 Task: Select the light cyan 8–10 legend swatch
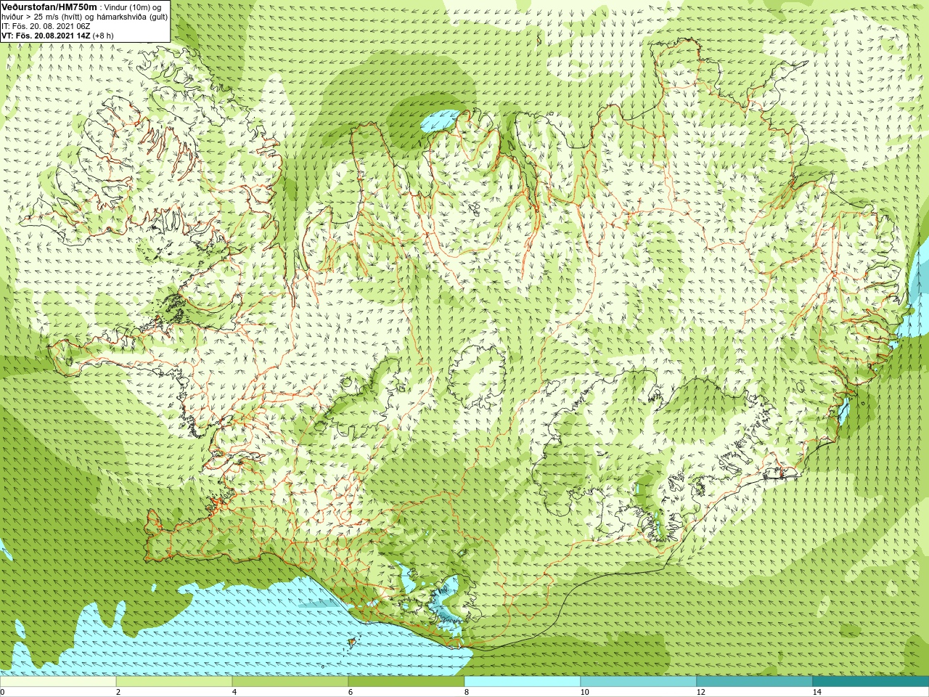(x=523, y=682)
